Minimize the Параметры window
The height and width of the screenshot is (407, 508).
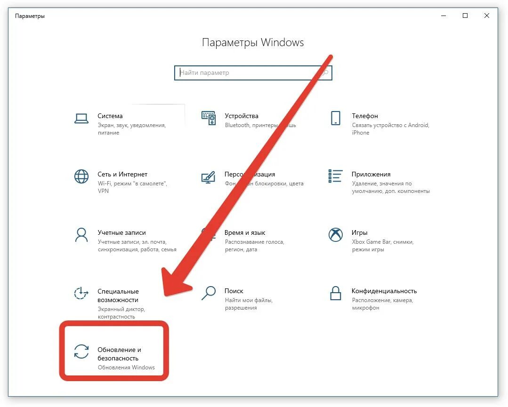[443, 16]
